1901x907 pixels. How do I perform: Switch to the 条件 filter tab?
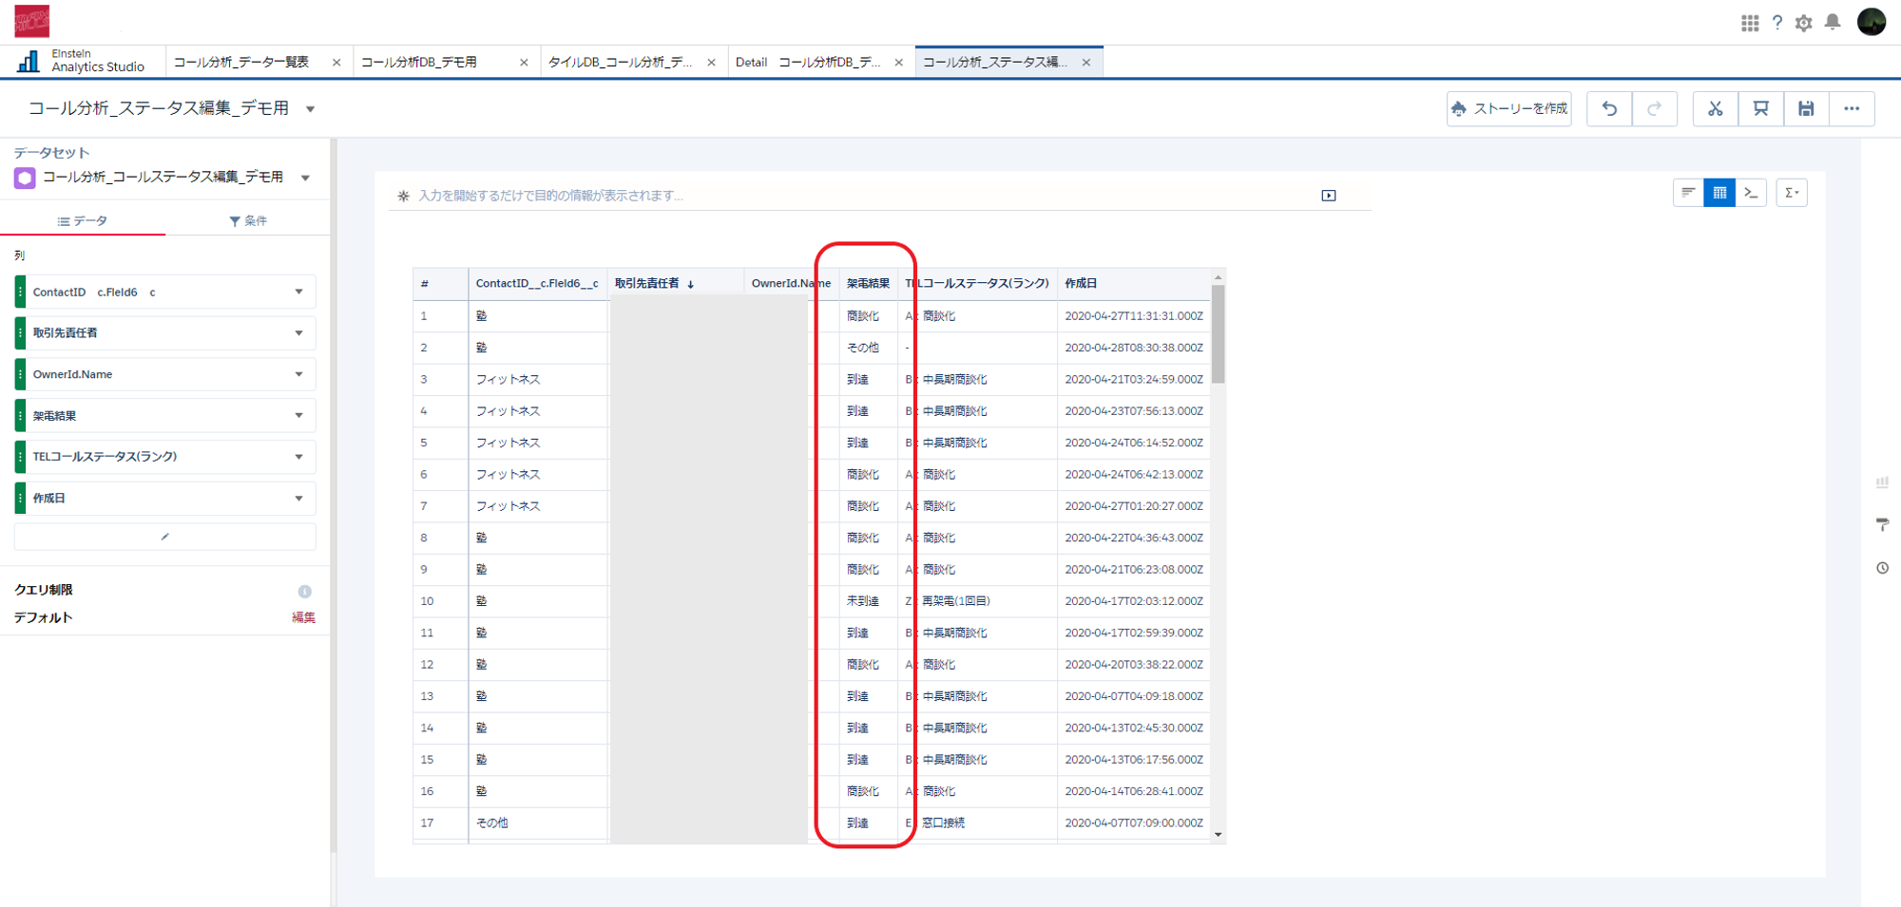coord(248,221)
